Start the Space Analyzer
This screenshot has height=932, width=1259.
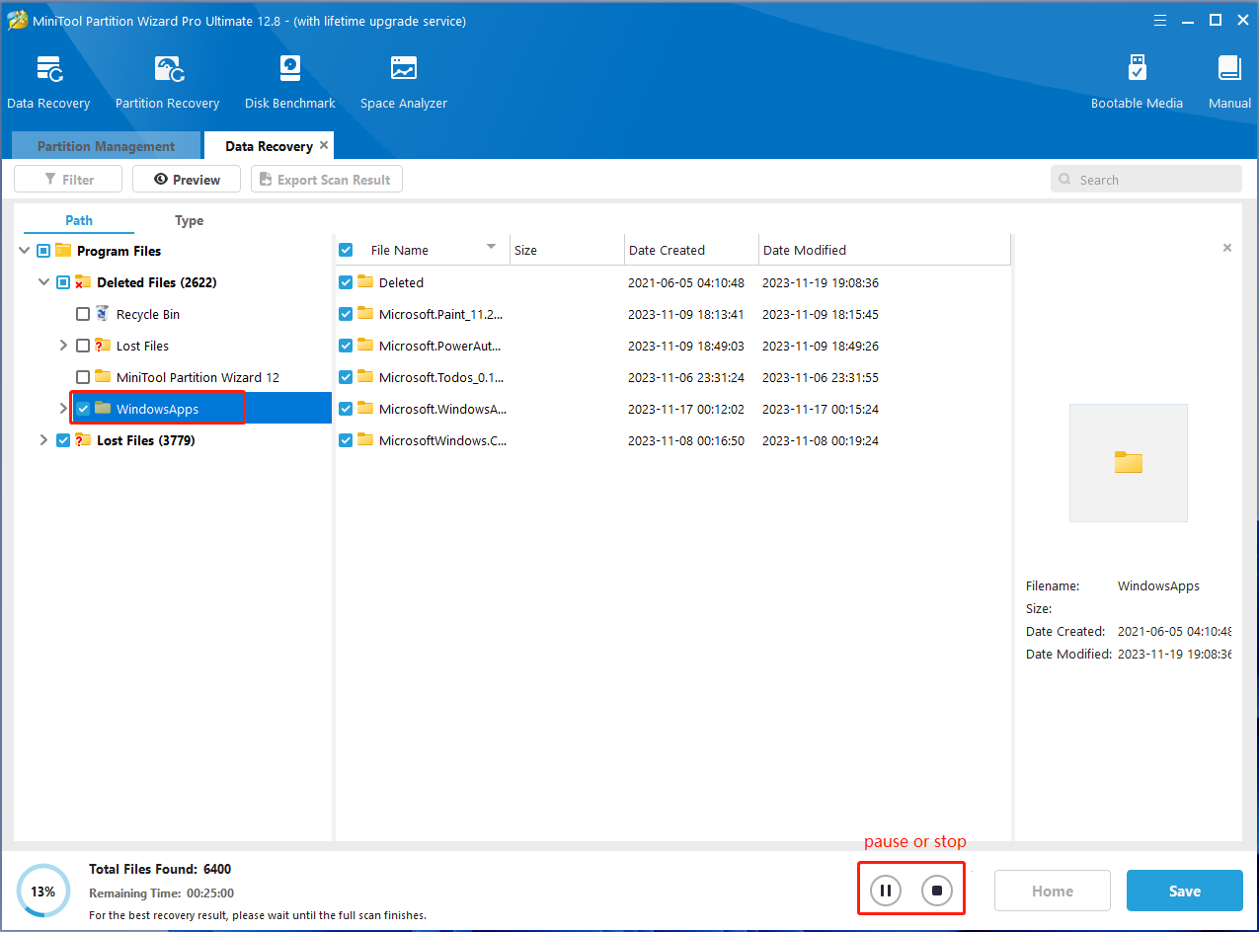(x=403, y=79)
